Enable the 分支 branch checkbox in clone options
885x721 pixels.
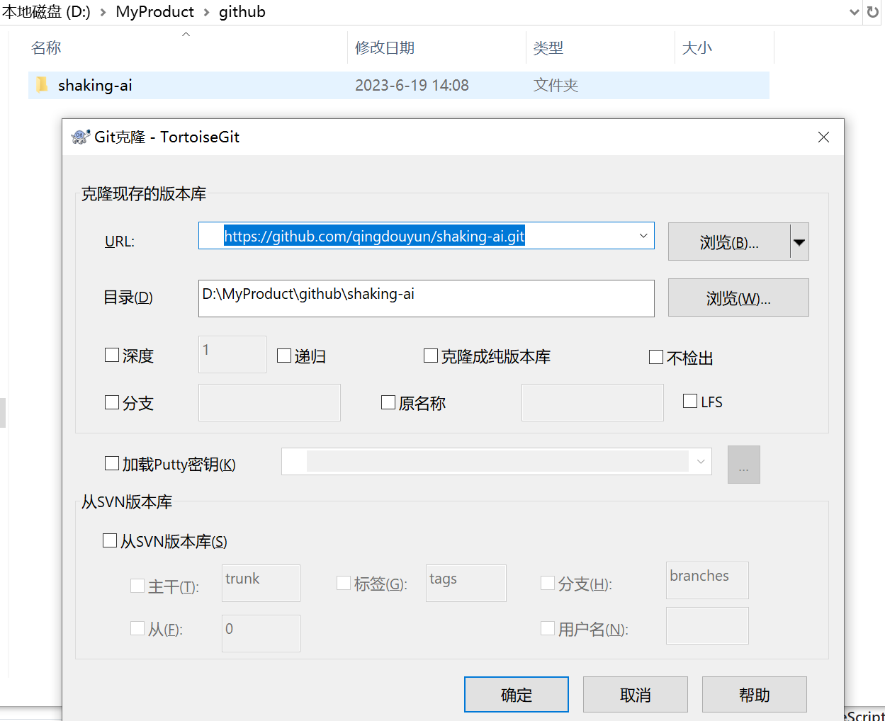(112, 402)
